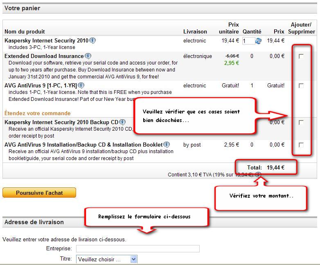This screenshot has height=265, width=320.
Task: Click the Kaspersky Internet Security 2010 Backup CD name
Action: pyautogui.click(x=61, y=122)
